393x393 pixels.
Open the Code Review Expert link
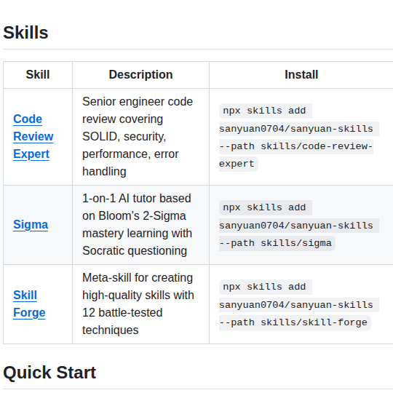click(33, 137)
